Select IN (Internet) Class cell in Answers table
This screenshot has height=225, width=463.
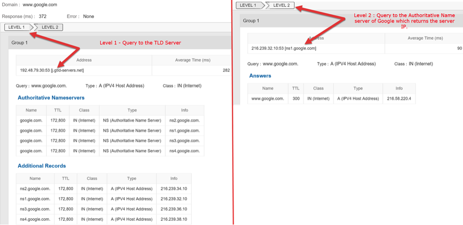(318, 99)
